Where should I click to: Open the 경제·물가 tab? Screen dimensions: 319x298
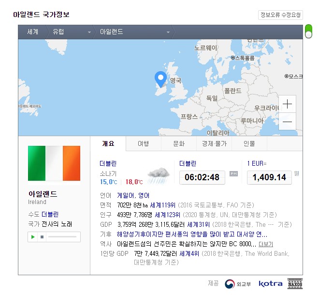[214, 144]
